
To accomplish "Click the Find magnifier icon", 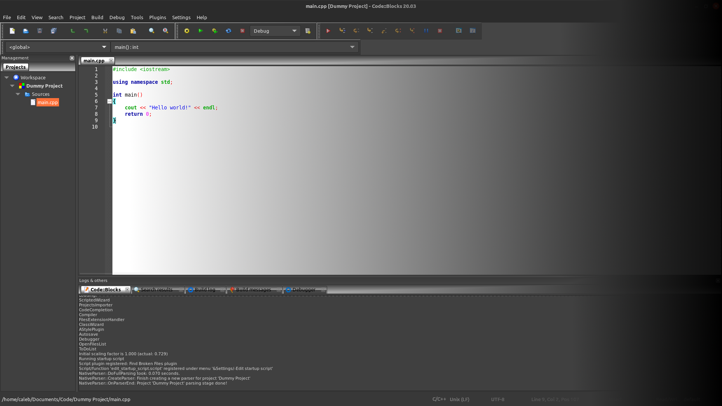I will coord(152,31).
